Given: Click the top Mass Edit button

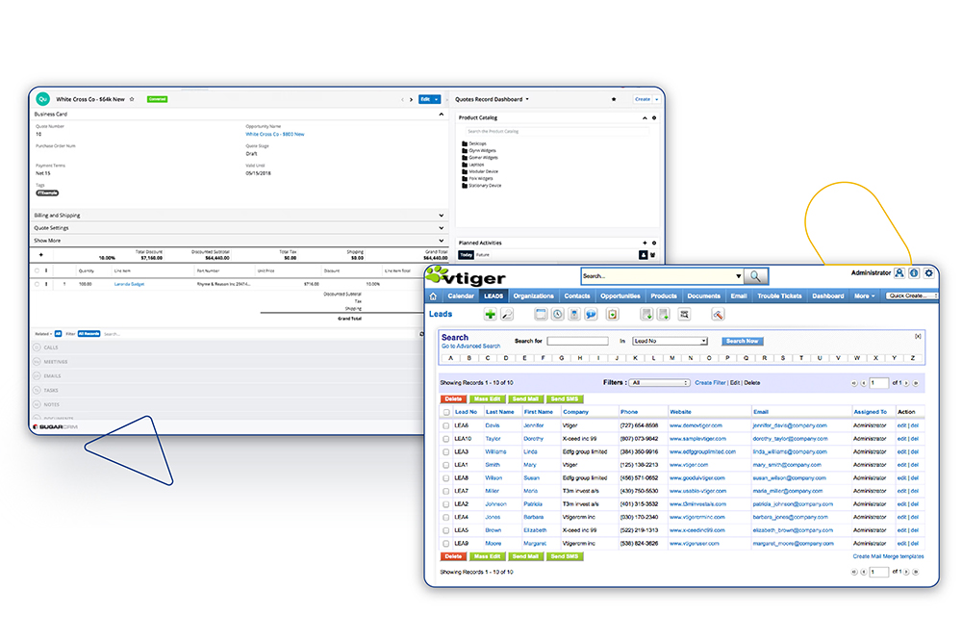Looking at the screenshot, I should (x=487, y=398).
